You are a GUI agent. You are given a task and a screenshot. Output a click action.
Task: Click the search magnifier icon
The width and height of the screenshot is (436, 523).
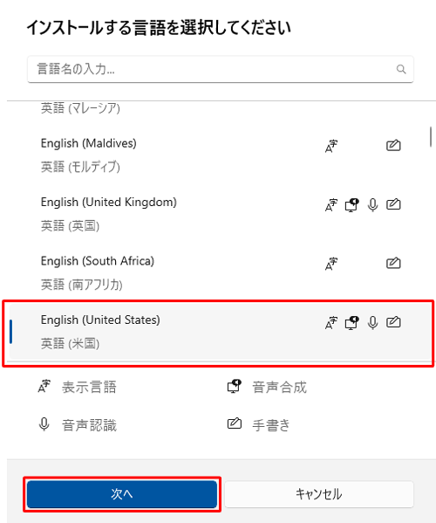(401, 69)
